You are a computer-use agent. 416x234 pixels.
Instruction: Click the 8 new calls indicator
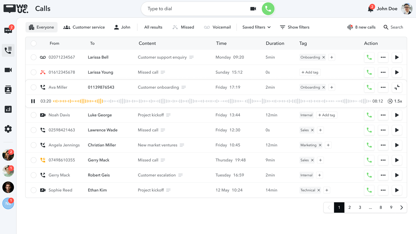(361, 27)
